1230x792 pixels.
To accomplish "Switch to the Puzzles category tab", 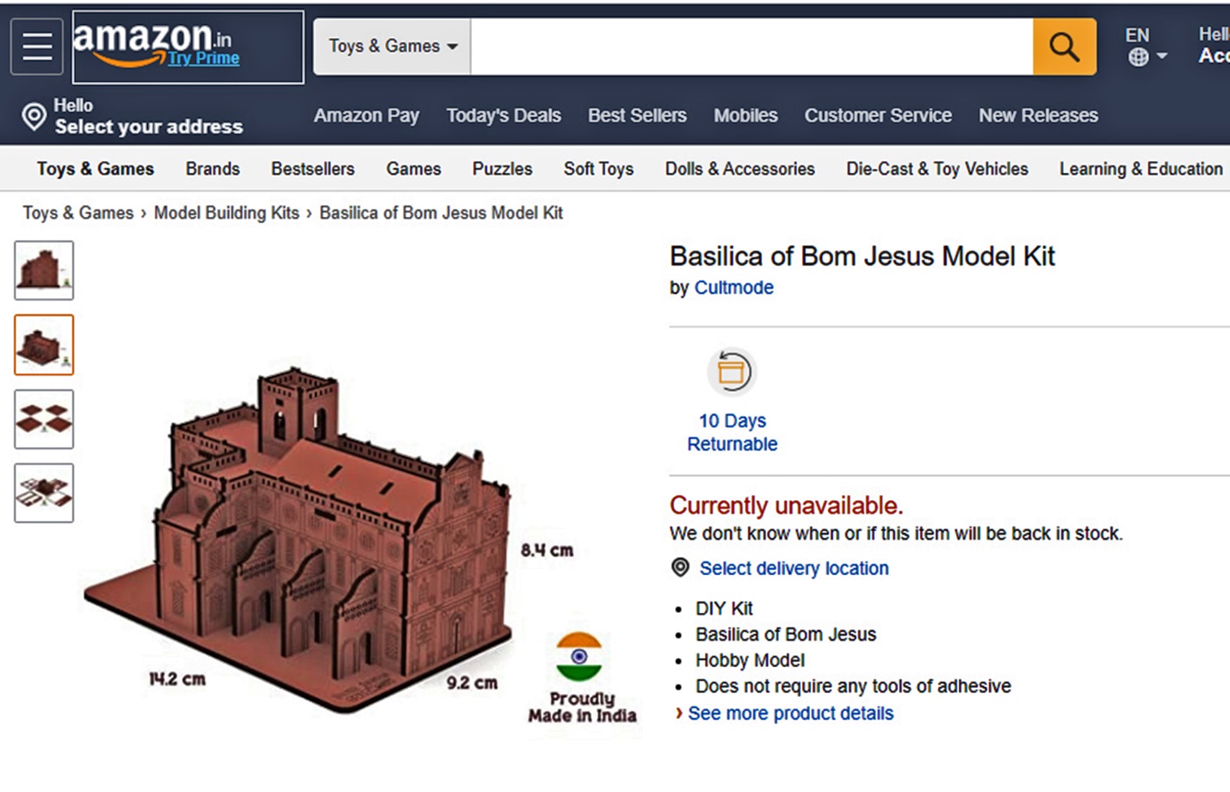I will click(x=502, y=169).
